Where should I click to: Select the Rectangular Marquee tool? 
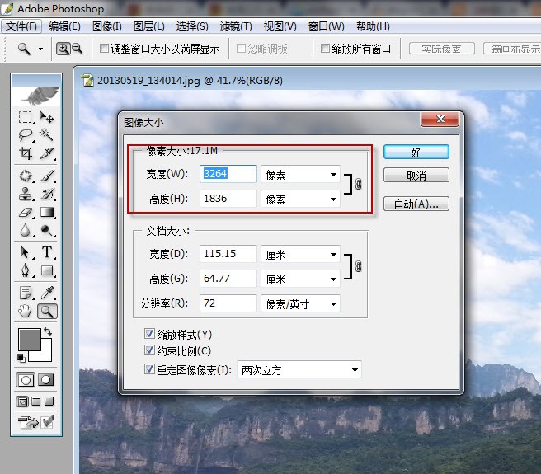(26, 117)
